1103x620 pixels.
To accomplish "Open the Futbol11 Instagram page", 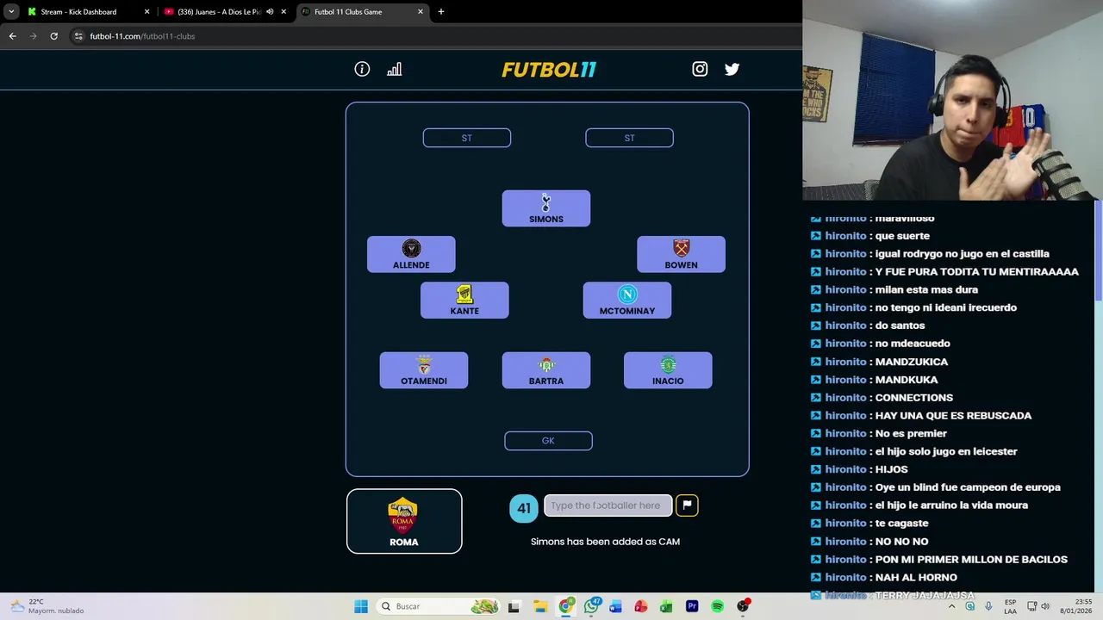I will pos(700,69).
